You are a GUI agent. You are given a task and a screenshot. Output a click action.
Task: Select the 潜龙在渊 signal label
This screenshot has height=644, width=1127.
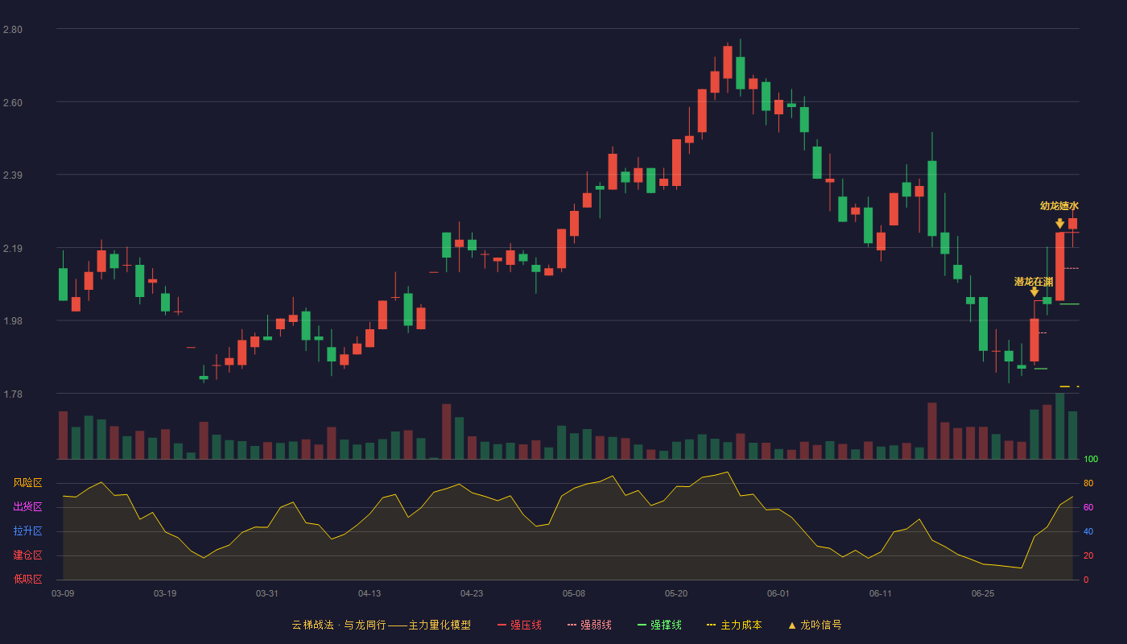point(1034,282)
